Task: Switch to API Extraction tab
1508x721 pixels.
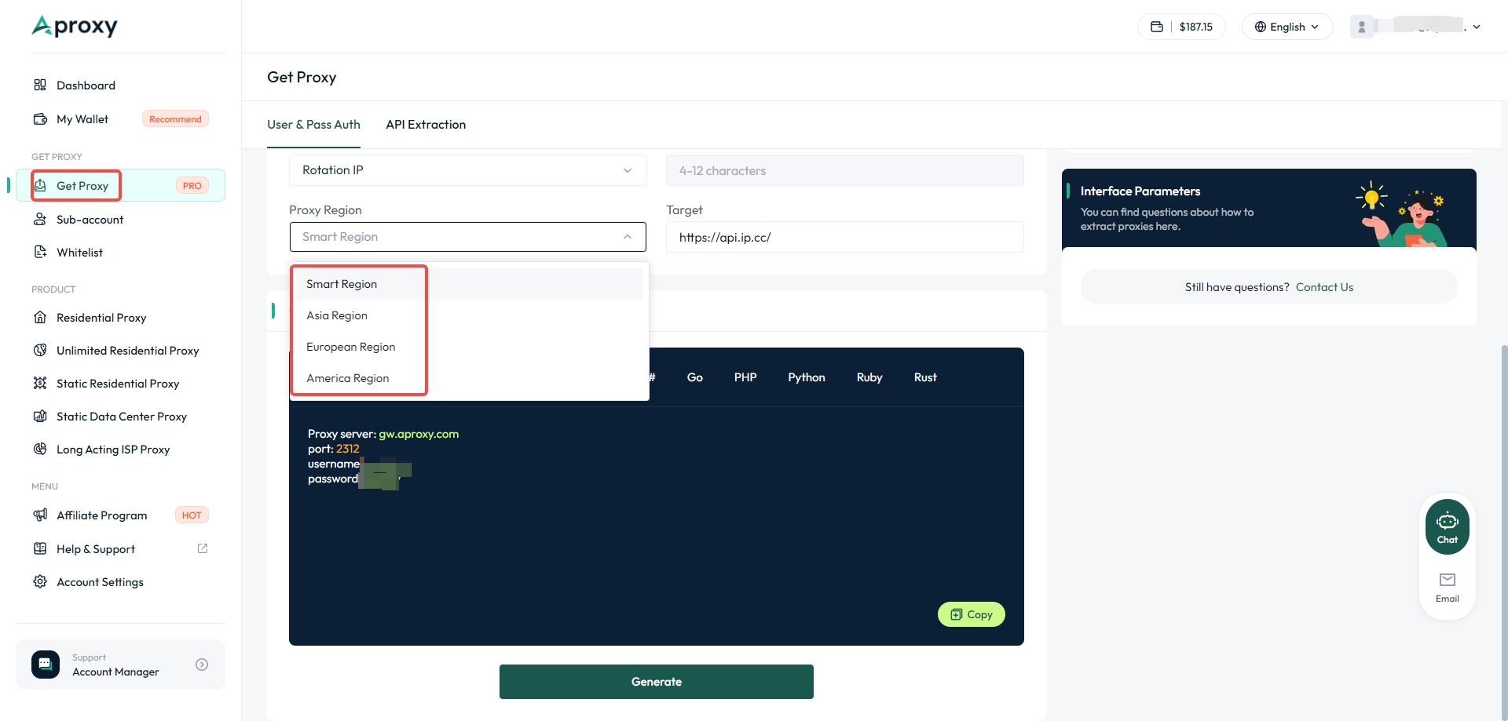Action: click(x=426, y=125)
